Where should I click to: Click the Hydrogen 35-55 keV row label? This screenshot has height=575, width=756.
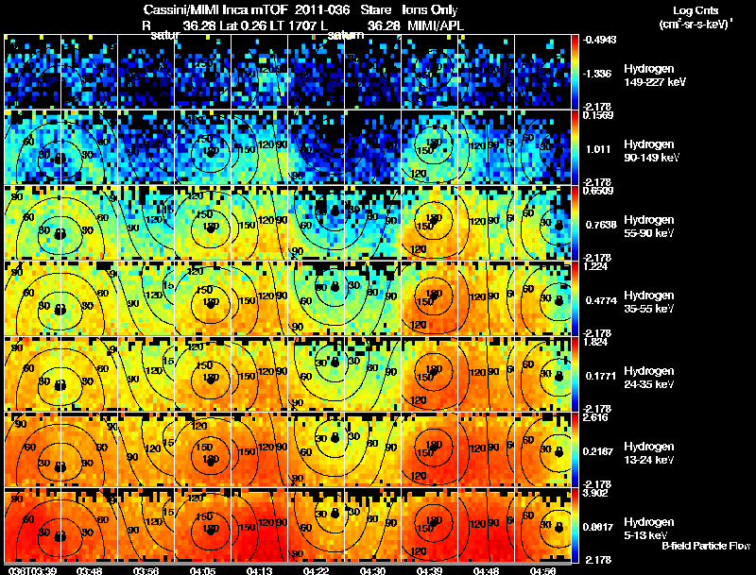coord(649,301)
